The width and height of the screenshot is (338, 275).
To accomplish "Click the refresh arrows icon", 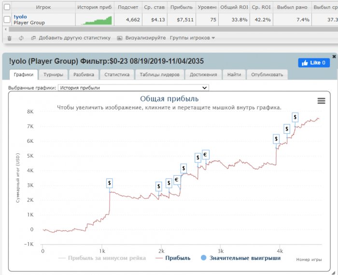I will tap(21, 38).
